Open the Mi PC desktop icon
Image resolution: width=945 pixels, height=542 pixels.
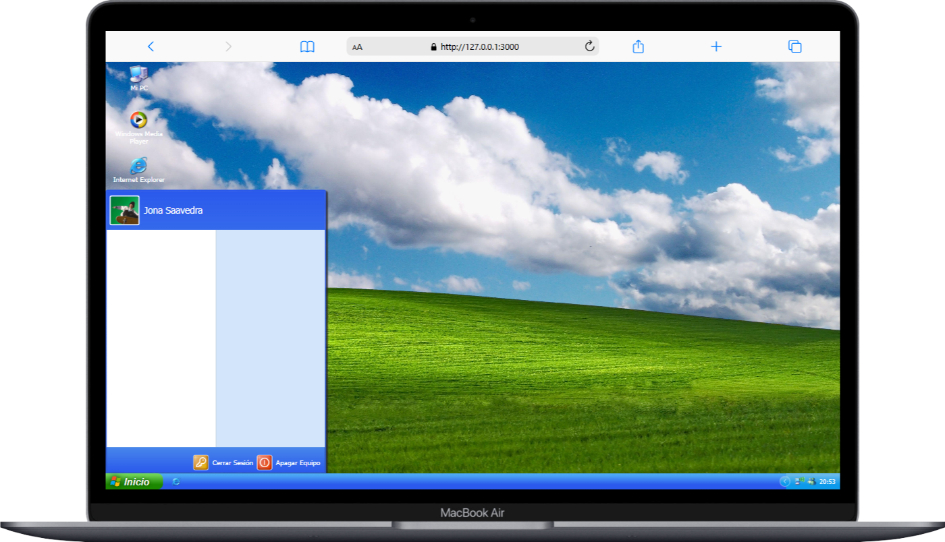138,78
